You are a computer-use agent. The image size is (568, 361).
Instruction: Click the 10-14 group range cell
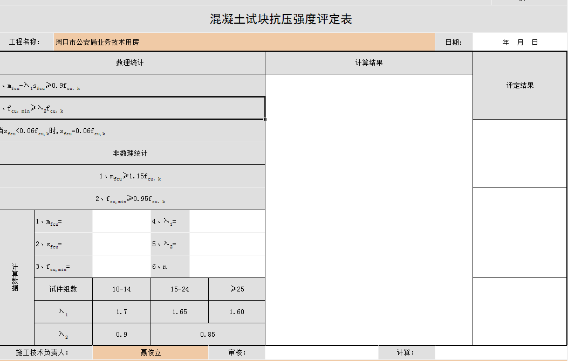pyautogui.click(x=121, y=289)
